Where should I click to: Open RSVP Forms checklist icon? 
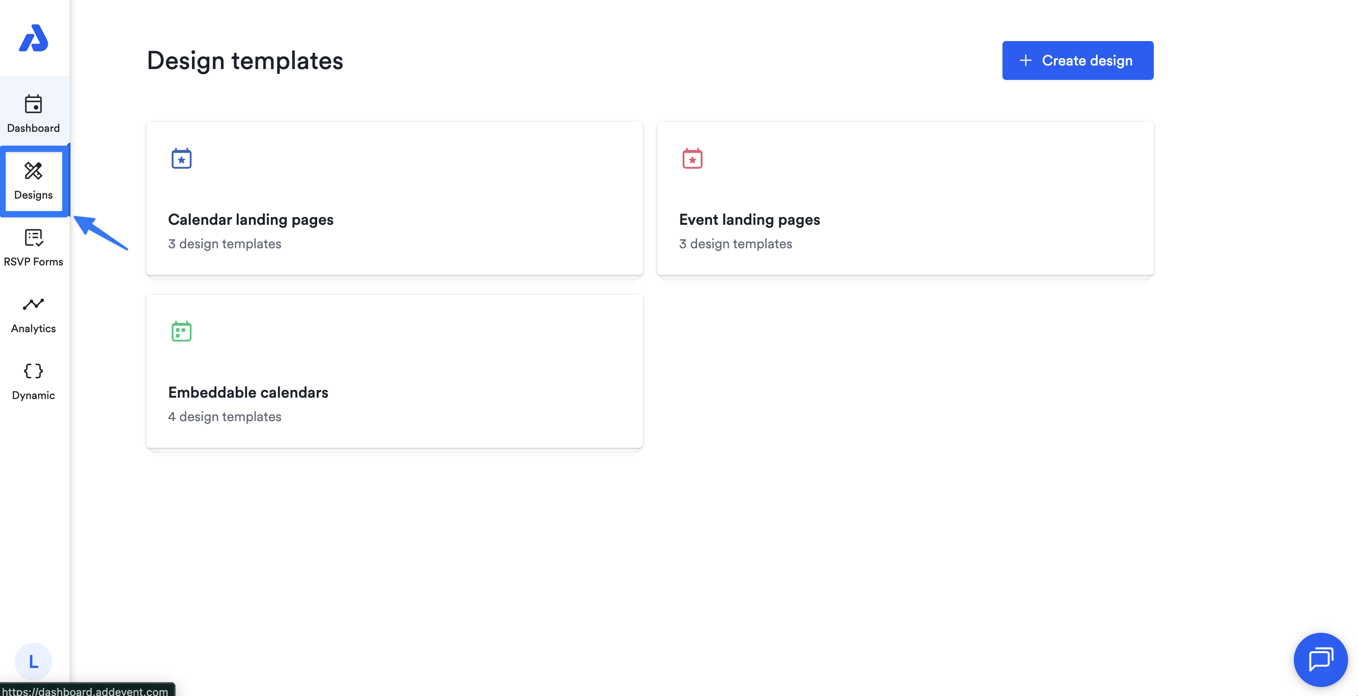pyautogui.click(x=33, y=237)
